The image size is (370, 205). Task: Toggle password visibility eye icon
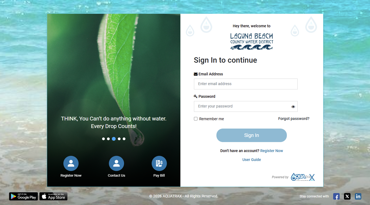coord(293,107)
